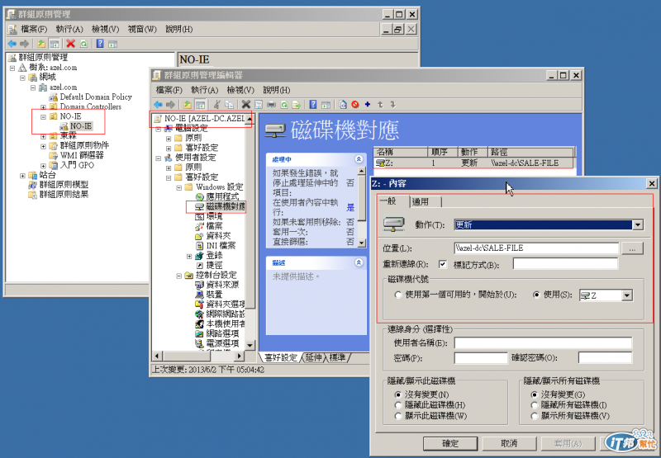Switch to the 延伸 tab at the bottom
661x458 pixels.
click(314, 358)
